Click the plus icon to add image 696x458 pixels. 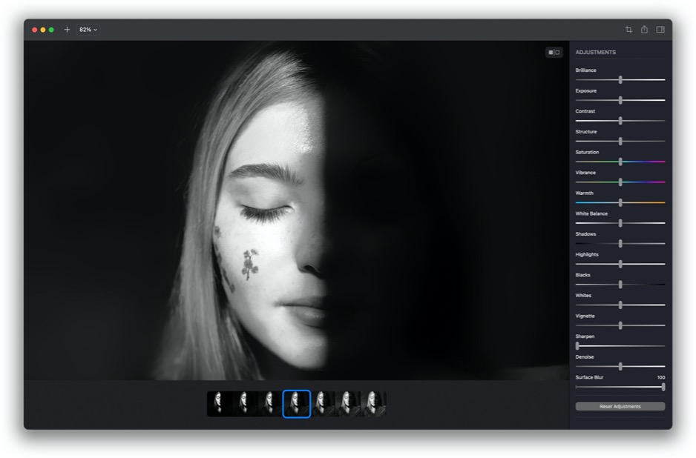[67, 30]
